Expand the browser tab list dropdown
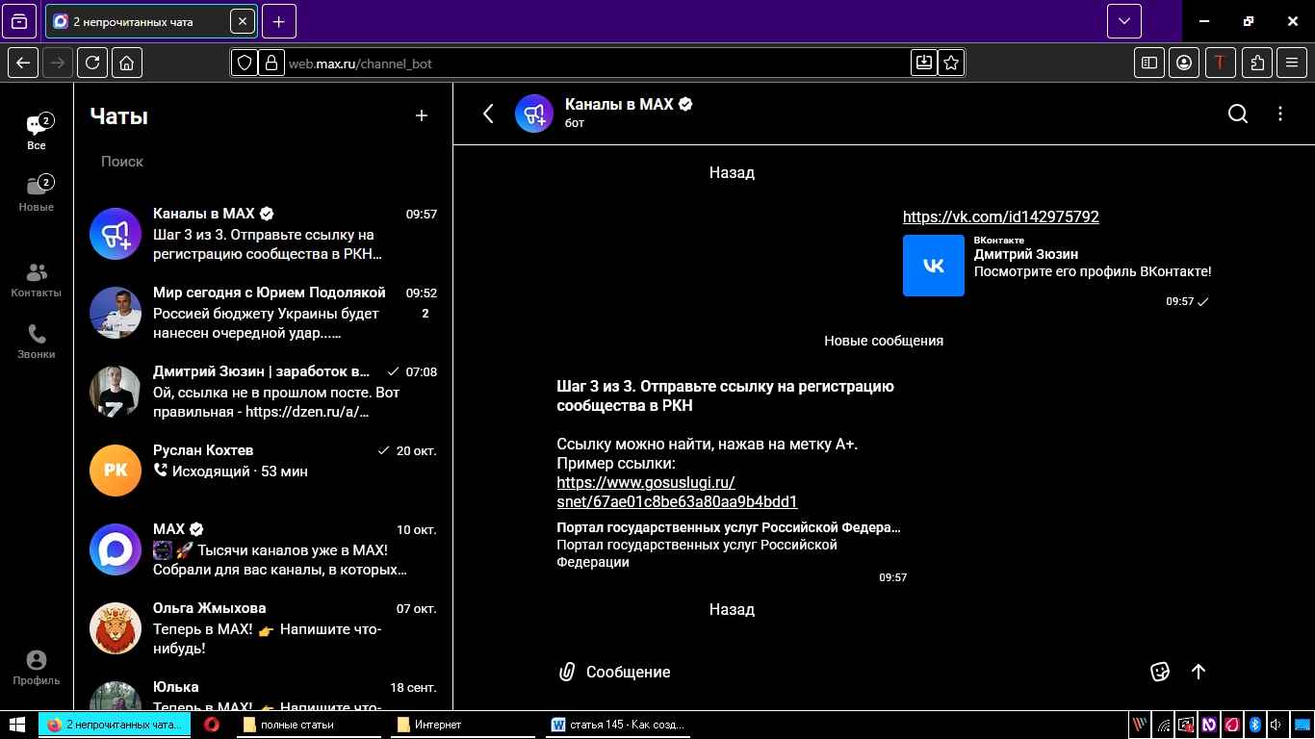Screen dimensions: 1315x739 [1123, 21]
